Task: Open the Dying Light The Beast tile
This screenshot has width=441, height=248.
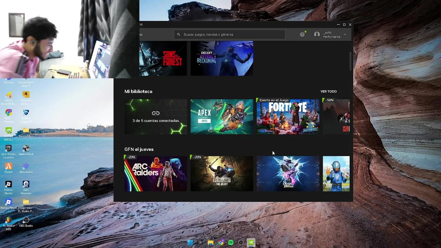Action: point(222,174)
